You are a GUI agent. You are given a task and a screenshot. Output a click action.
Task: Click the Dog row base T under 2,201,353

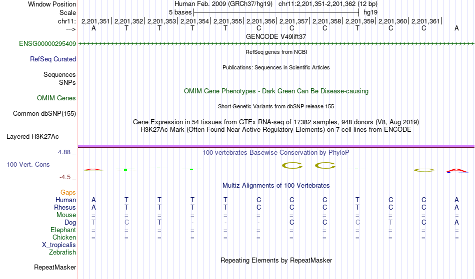pyautogui.click(x=159, y=223)
